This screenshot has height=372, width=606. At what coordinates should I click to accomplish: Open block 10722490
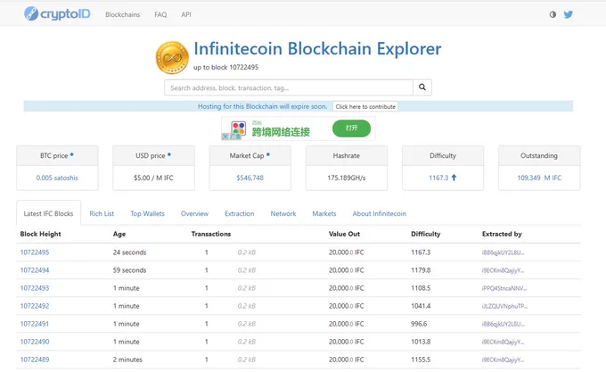point(35,342)
